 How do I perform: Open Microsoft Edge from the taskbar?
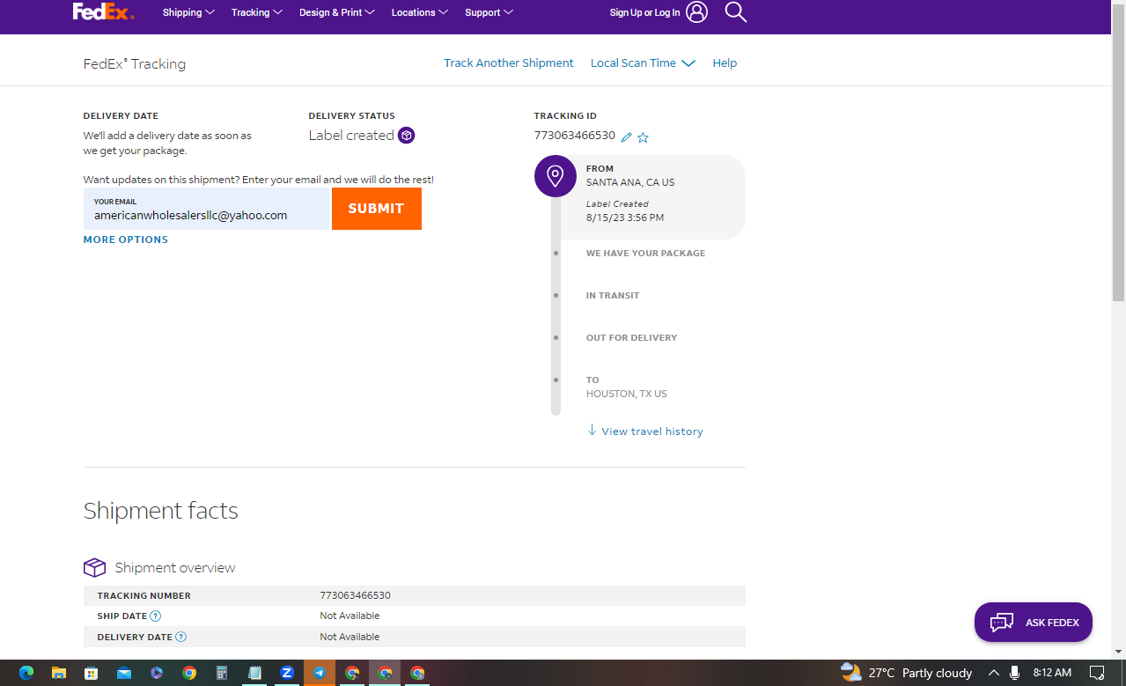click(26, 673)
